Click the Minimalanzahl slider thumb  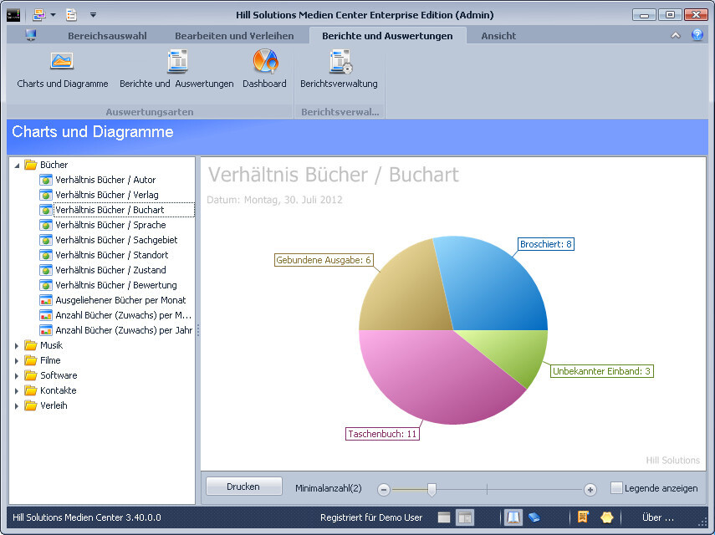(432, 489)
